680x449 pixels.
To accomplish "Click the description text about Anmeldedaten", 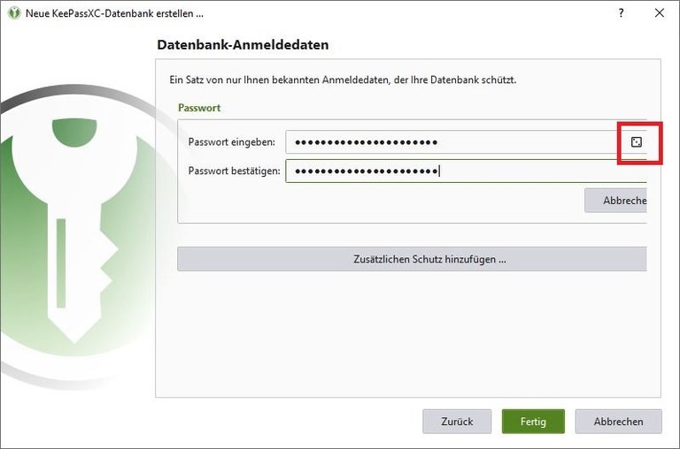I will tap(343, 80).
